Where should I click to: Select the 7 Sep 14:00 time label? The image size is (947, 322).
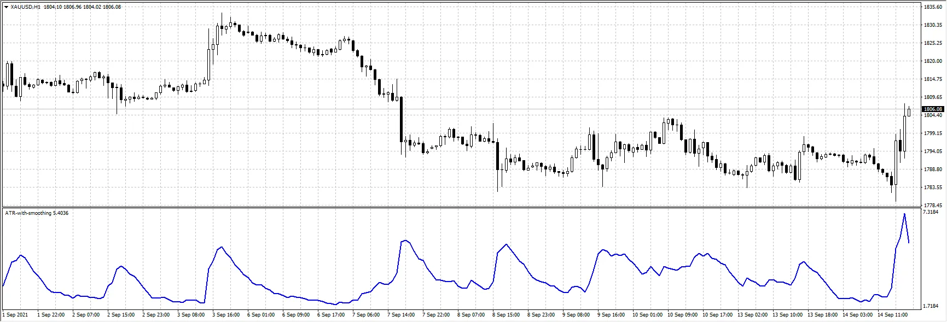pyautogui.click(x=401, y=315)
